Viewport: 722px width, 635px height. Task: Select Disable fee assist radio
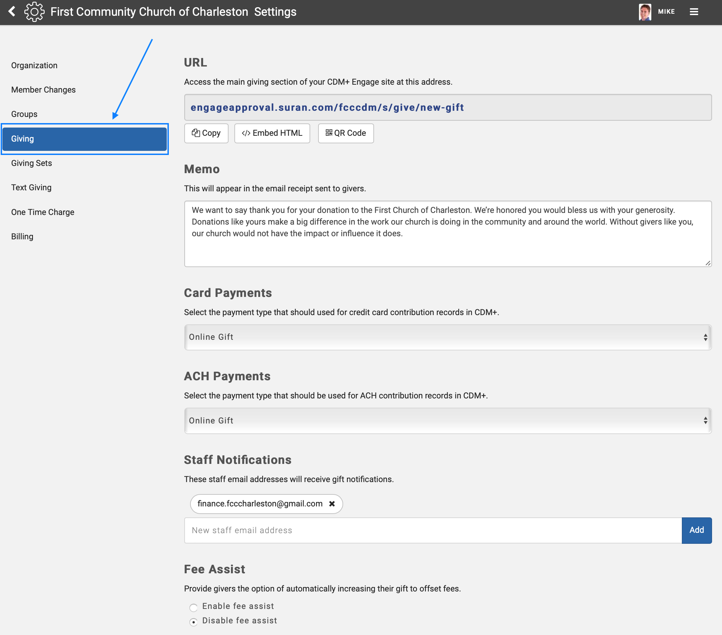[x=193, y=622]
